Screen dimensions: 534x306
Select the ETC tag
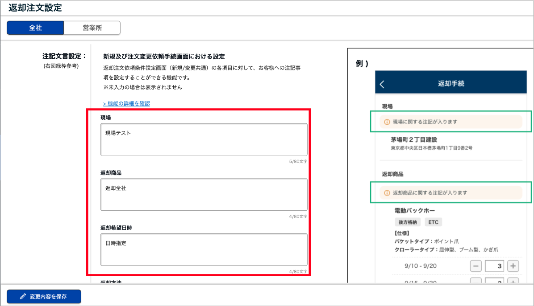(433, 222)
